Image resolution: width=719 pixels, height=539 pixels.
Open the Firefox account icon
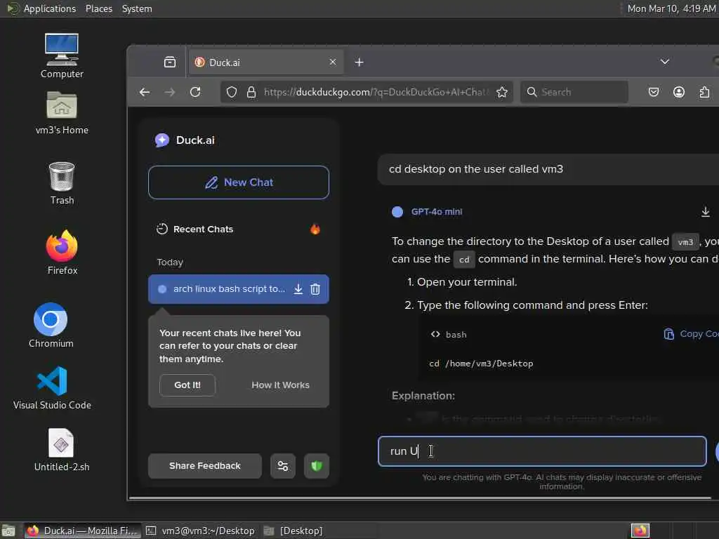(x=679, y=92)
